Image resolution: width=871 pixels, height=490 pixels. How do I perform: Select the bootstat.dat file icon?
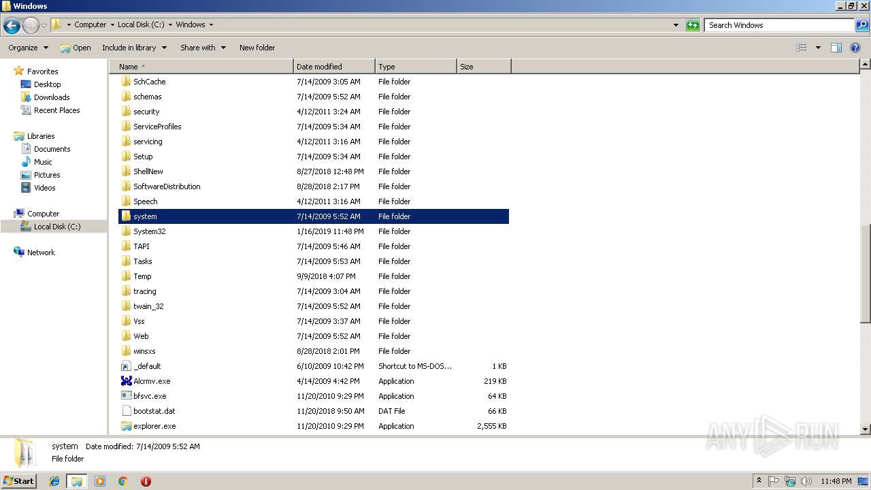click(126, 411)
